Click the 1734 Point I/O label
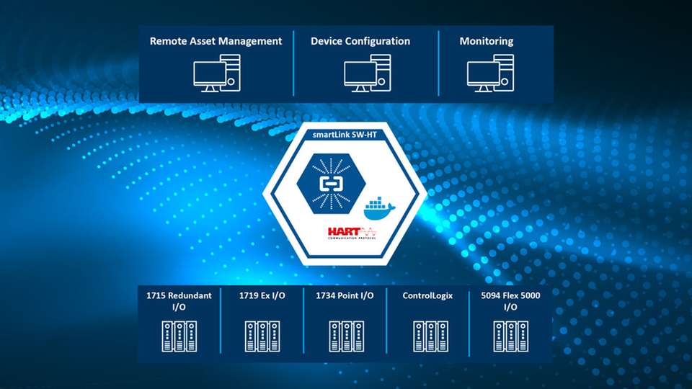Screen dimensions: 692x389 tap(345, 295)
